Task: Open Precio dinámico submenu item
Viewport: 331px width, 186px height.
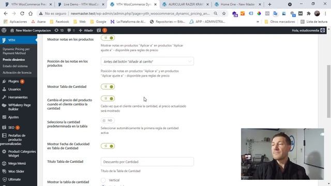Action: pos(14,60)
